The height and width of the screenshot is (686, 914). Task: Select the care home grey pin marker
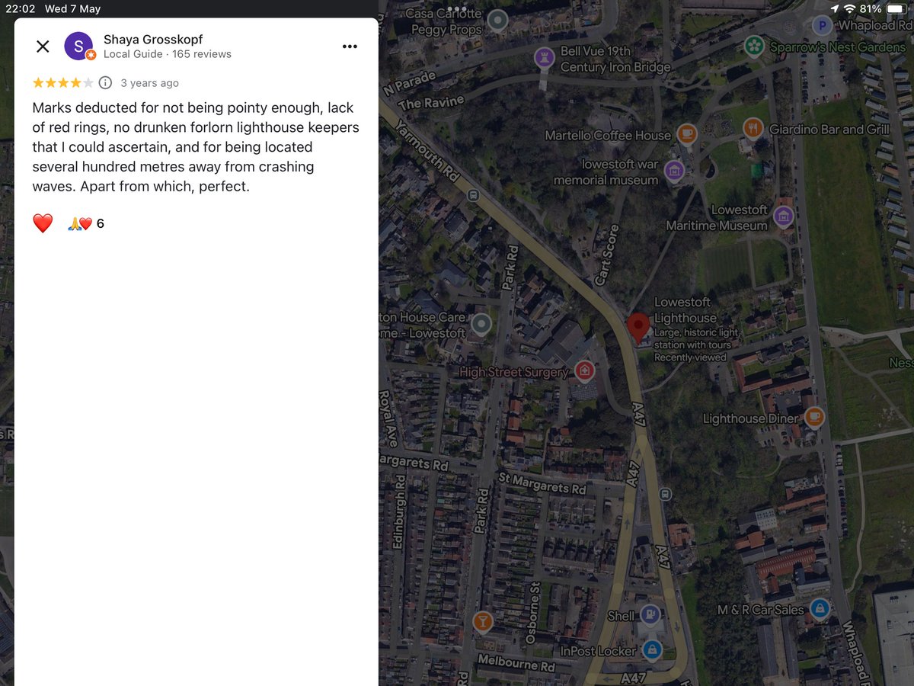(x=481, y=325)
